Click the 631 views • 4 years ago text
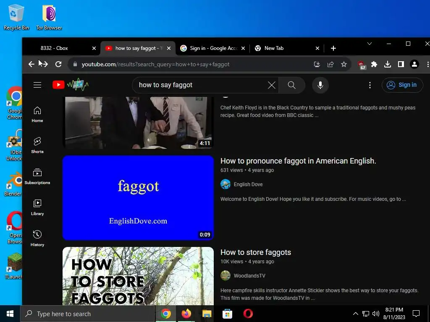Image resolution: width=430 pixels, height=322 pixels. [247, 170]
